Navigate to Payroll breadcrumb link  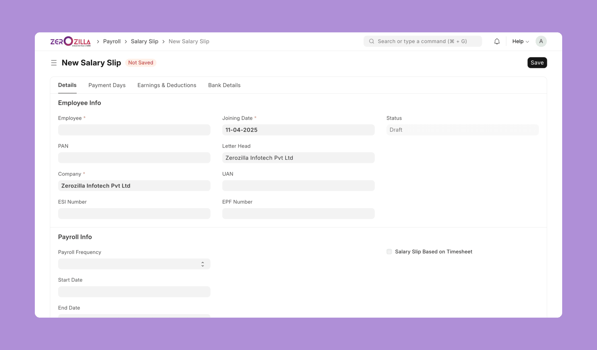(x=112, y=41)
